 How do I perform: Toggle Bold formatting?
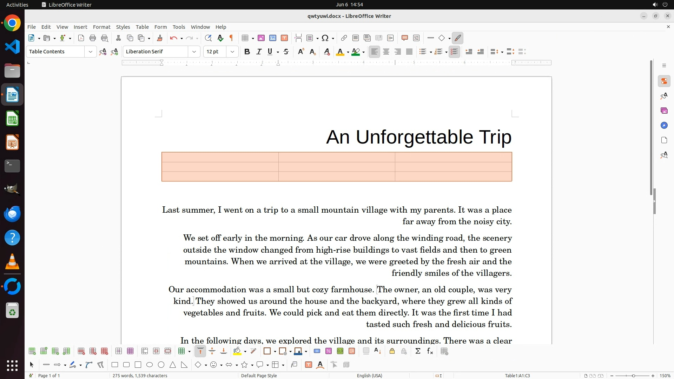click(247, 52)
